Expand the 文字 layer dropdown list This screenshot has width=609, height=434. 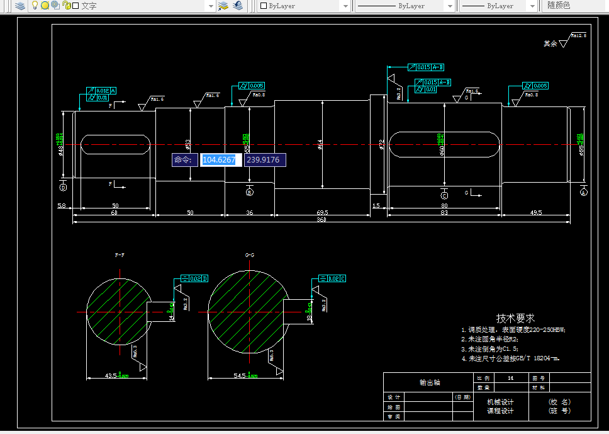click(211, 6)
